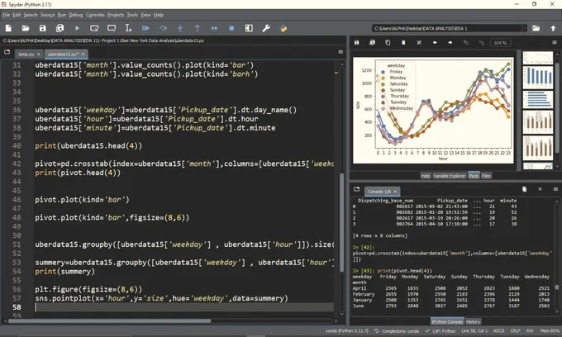Select the top plot thumbnail
This screenshot has height=337, width=562.
[x=538, y=58]
